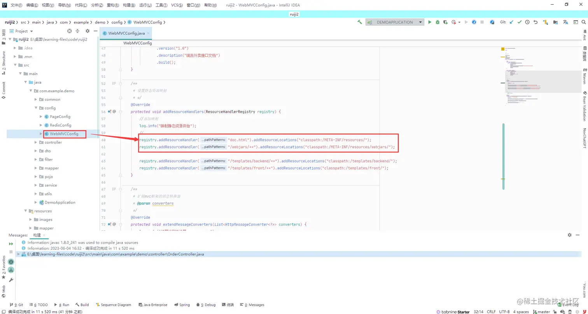Hide the Project panel with minus icon
This screenshot has height=314, width=588.
tap(95, 31)
